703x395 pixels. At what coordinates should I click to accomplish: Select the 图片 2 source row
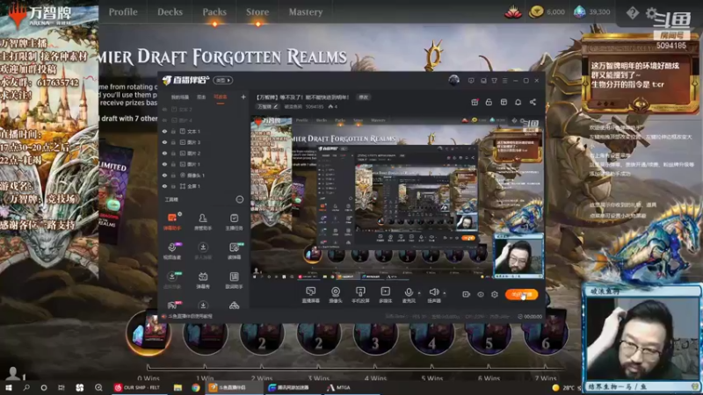[x=204, y=153]
